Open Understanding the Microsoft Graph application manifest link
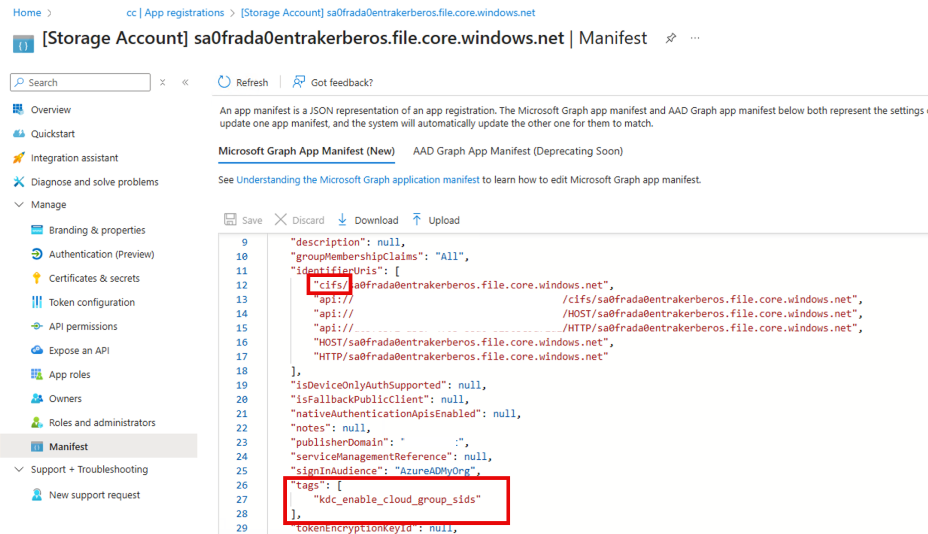928x534 pixels. coord(358,180)
